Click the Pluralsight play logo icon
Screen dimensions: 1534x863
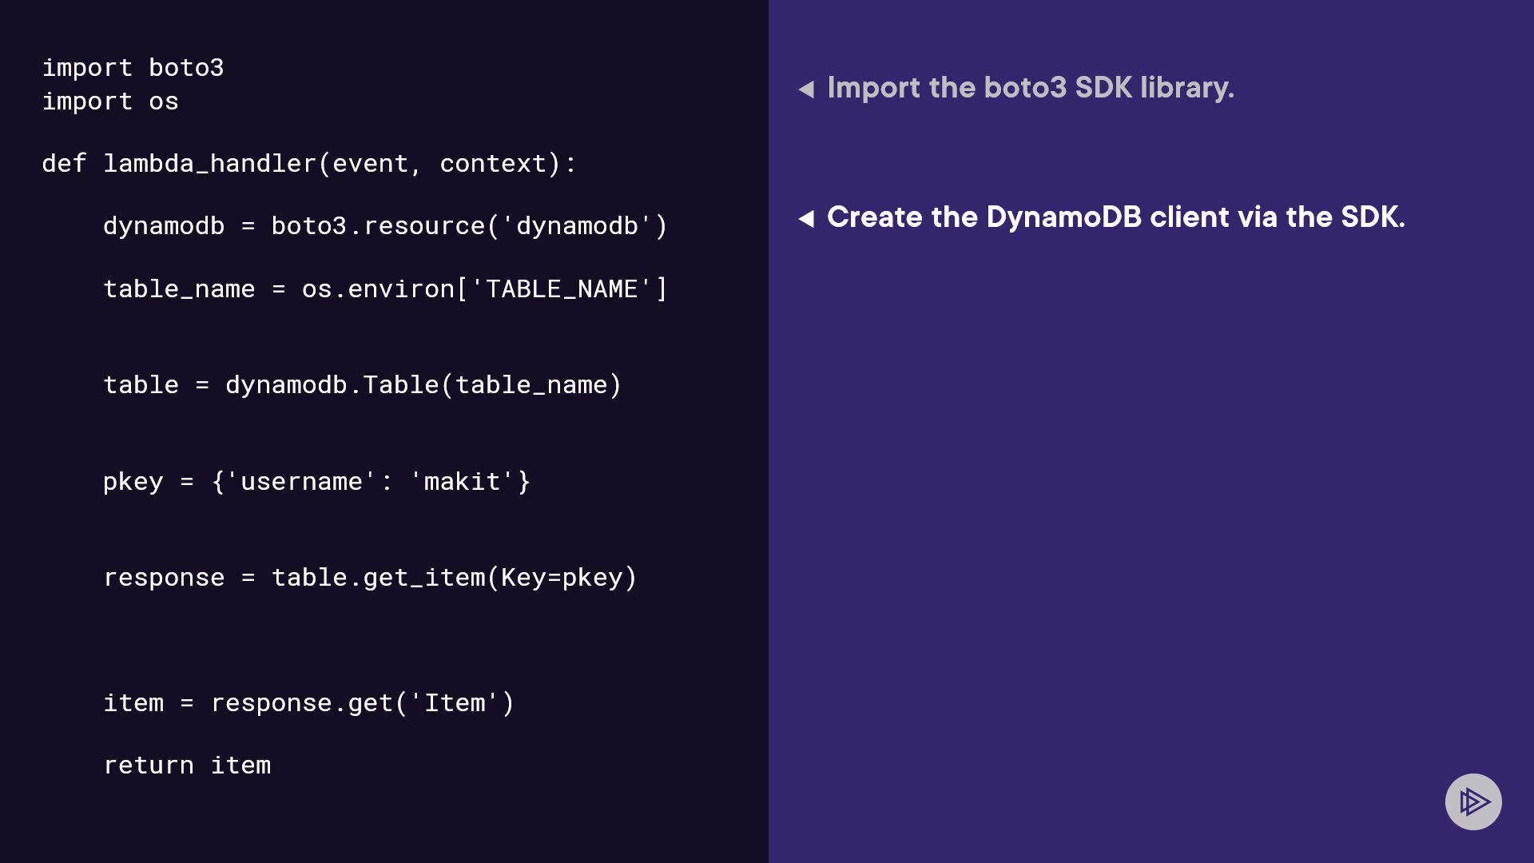[x=1473, y=801]
